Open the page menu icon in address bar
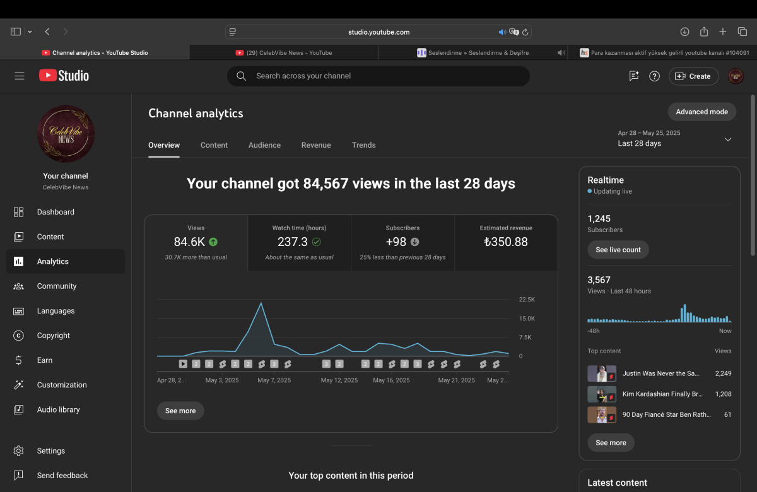This screenshot has width=757, height=492. pos(233,32)
